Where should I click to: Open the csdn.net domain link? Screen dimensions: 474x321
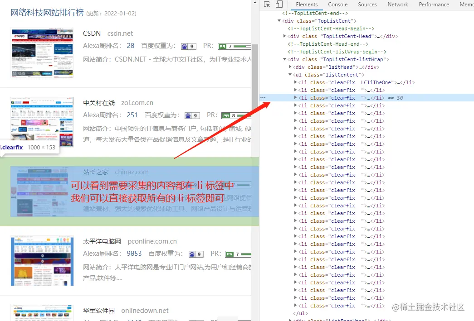[120, 34]
